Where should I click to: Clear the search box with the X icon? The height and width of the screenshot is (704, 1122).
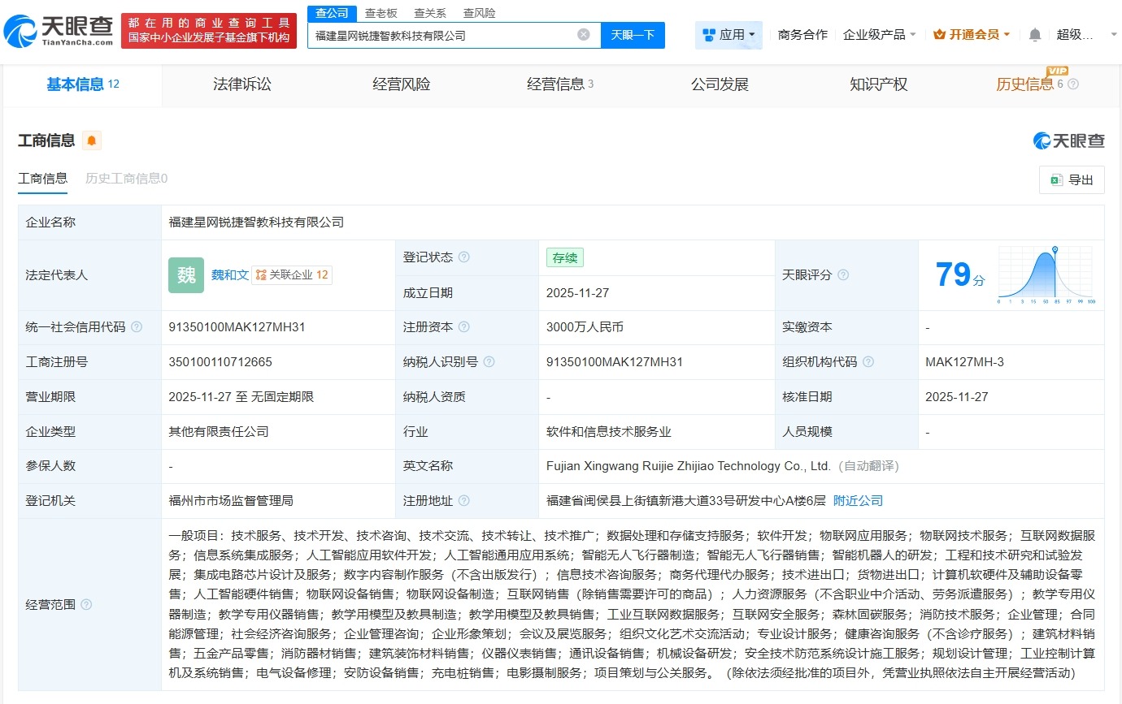(x=582, y=34)
